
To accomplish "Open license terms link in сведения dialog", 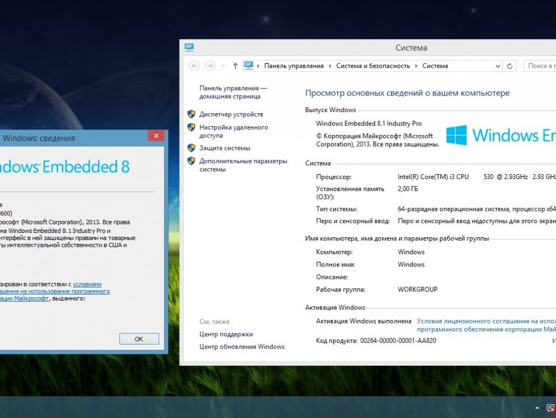I will click(x=55, y=291).
